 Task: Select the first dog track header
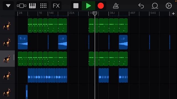tap(7, 26)
